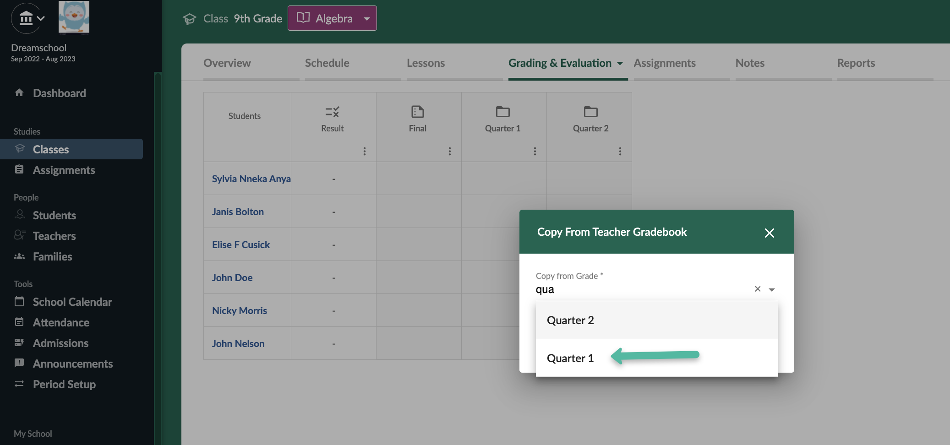Click the sidebar Assignments clipboard icon

point(19,169)
